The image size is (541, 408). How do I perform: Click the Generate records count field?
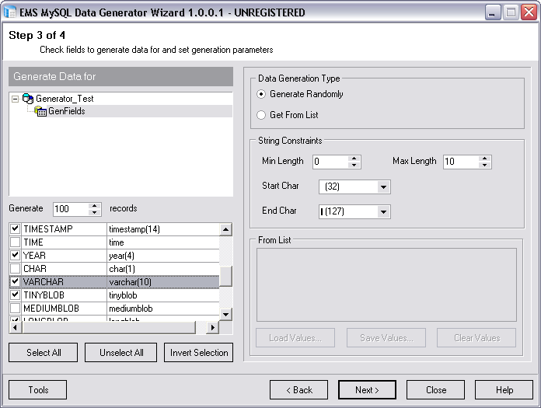(x=71, y=209)
